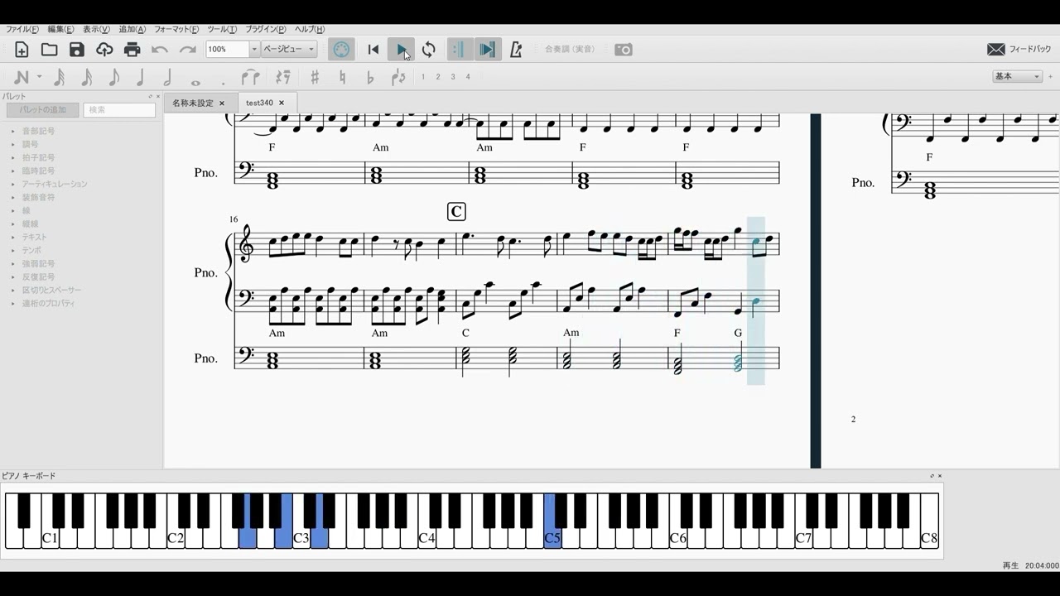Open the フォーマット(F) menu
This screenshot has height=596, width=1060.
point(176,29)
